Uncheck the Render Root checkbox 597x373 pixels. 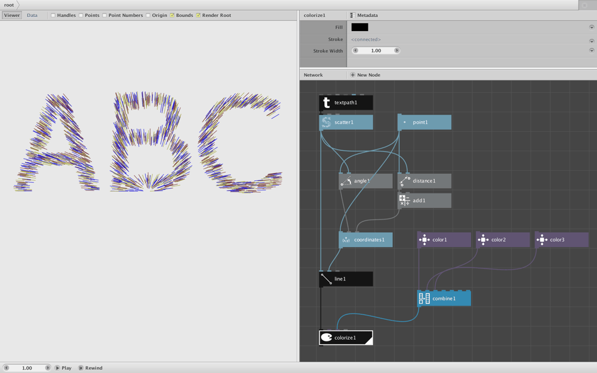(x=198, y=16)
